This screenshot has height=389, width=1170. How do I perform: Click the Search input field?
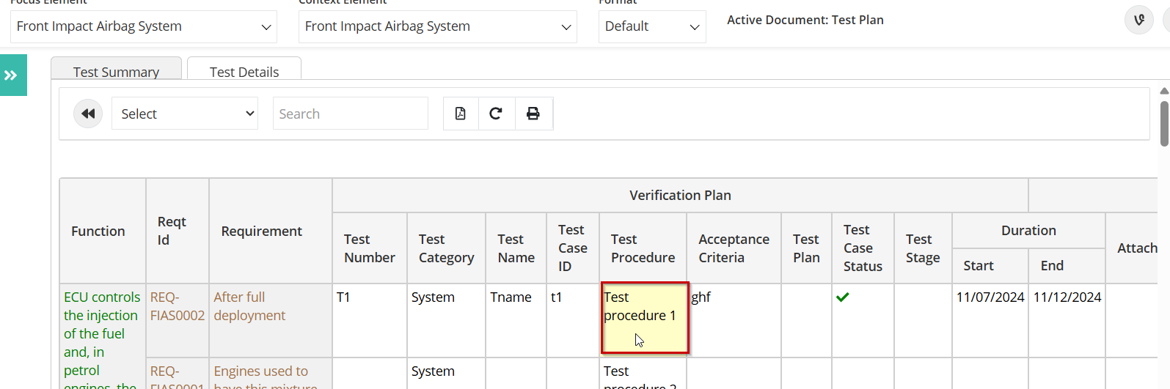pyautogui.click(x=351, y=114)
